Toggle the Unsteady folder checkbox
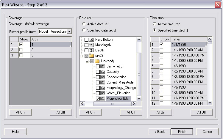 pos(92,61)
